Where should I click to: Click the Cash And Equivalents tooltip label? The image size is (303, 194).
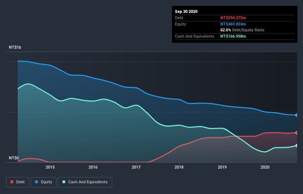tap(194, 36)
